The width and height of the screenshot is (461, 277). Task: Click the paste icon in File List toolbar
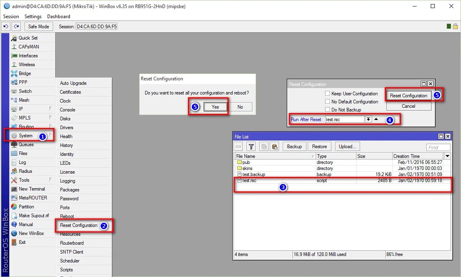click(275, 147)
